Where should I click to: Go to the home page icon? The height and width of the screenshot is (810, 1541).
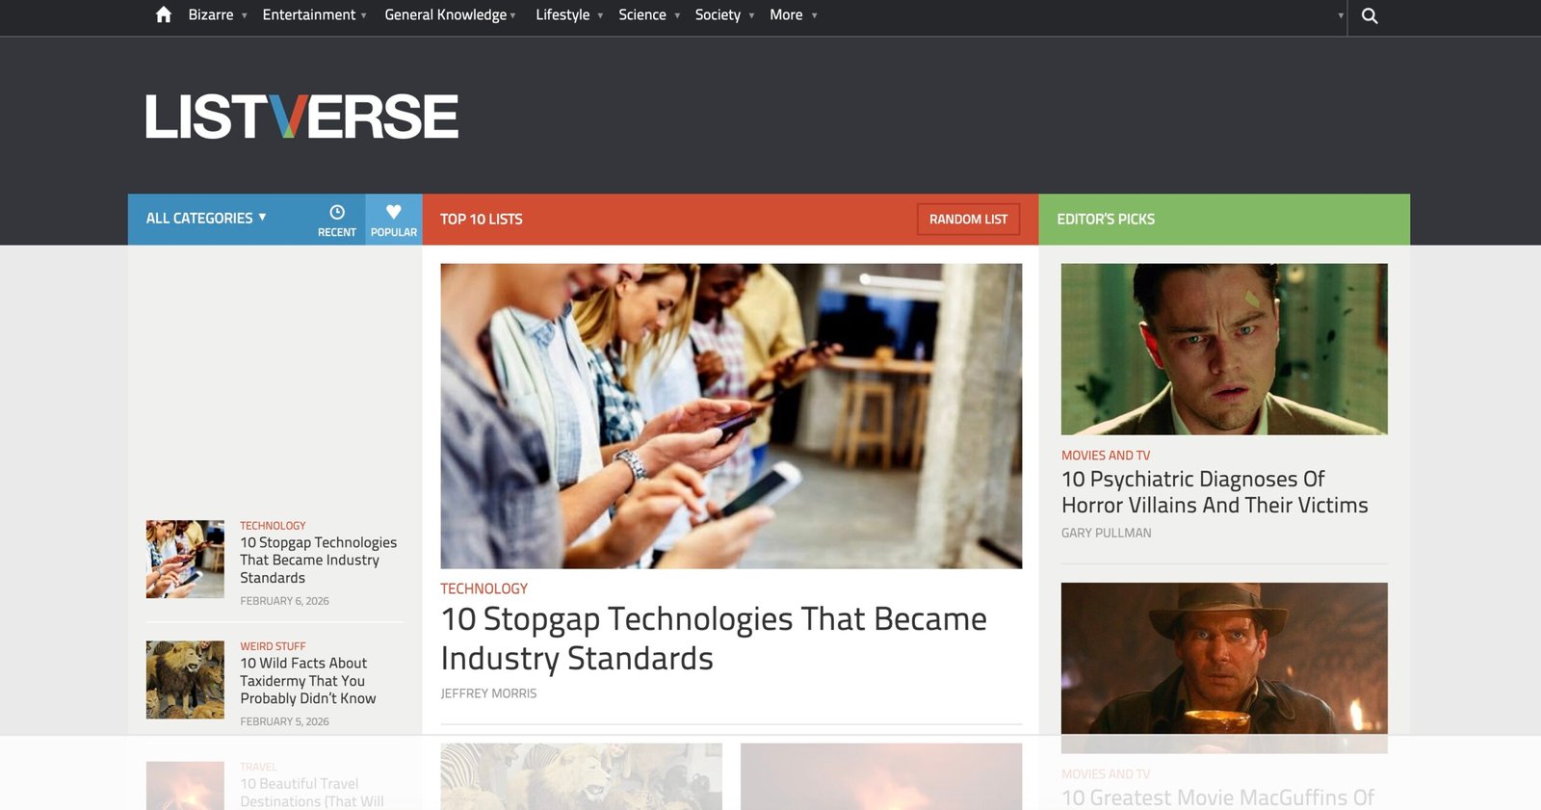click(x=164, y=14)
